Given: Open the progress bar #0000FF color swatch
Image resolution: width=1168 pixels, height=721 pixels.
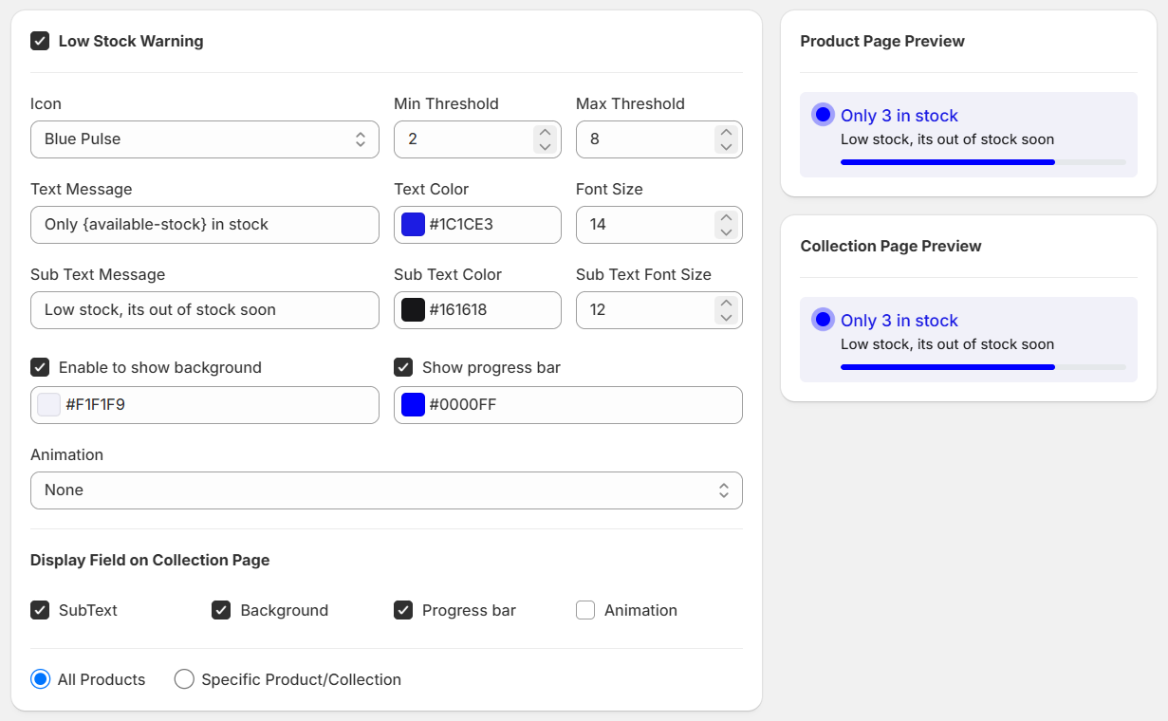Looking at the screenshot, I should (413, 405).
